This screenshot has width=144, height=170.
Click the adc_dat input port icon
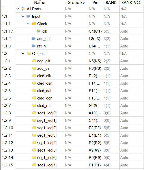tap(34, 38)
